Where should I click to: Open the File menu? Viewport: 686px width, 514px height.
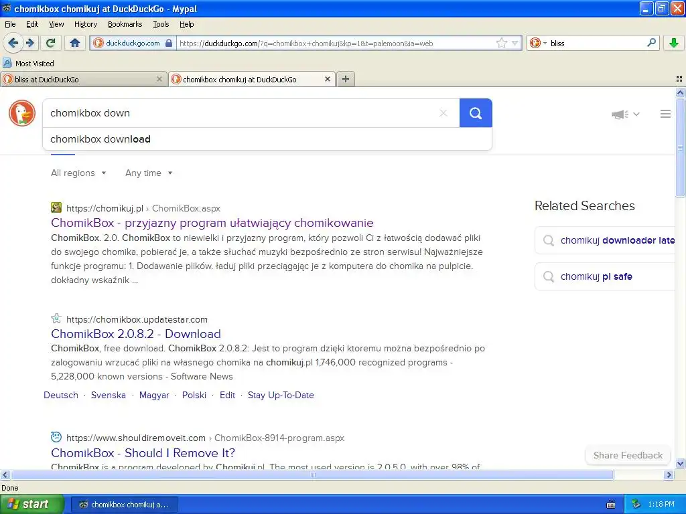pyautogui.click(x=10, y=24)
